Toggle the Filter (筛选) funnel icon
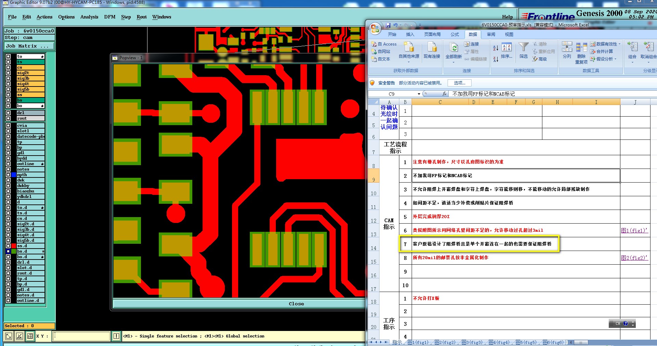 (x=524, y=50)
